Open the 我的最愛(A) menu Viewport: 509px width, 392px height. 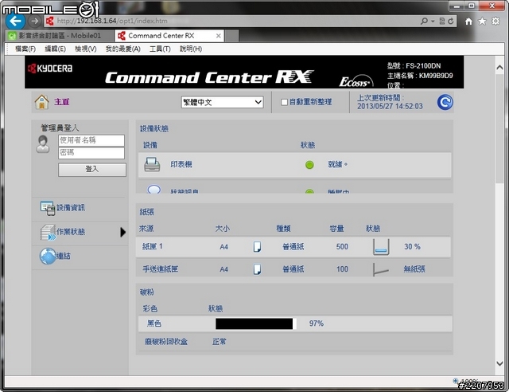(122, 49)
